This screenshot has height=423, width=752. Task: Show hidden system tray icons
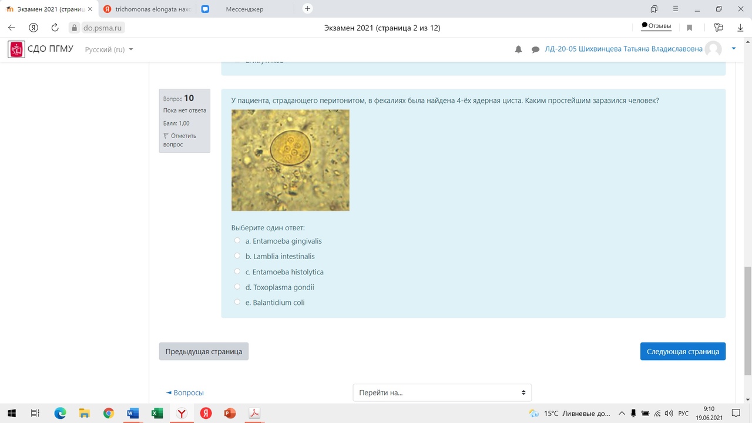pyautogui.click(x=622, y=413)
